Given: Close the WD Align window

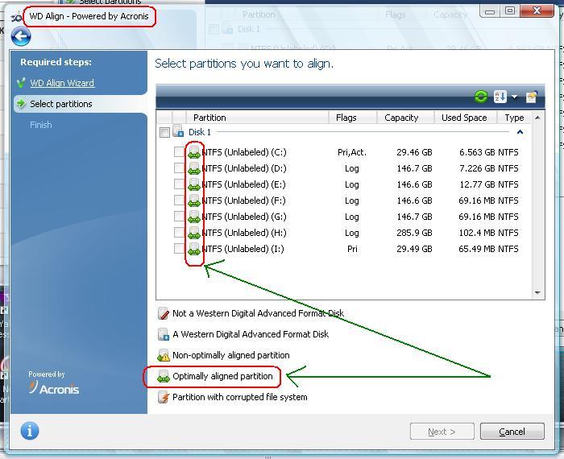Looking at the screenshot, I should pos(537,10).
